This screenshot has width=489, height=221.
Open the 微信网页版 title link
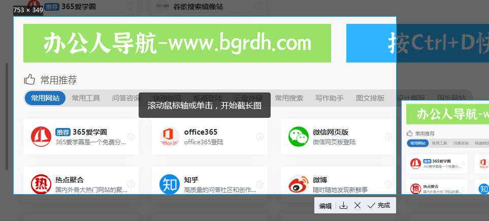pos(330,132)
